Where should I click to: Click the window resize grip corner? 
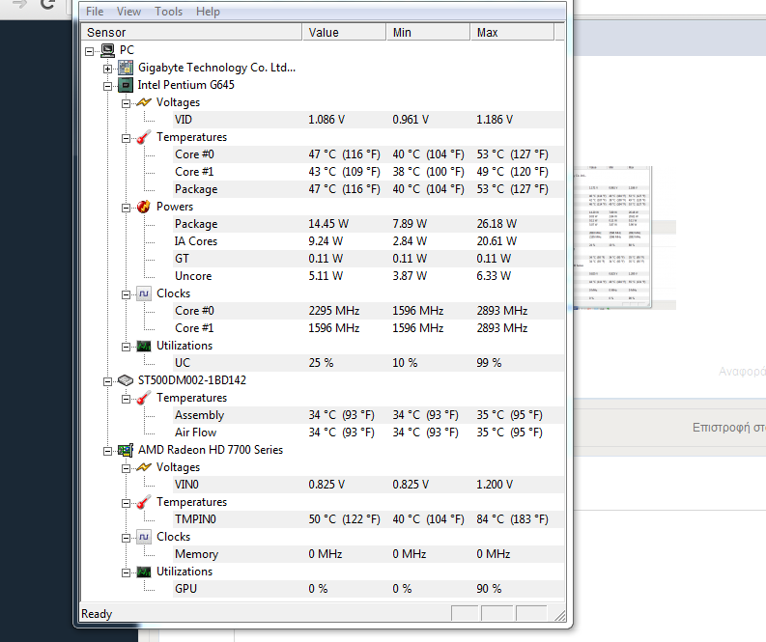point(560,616)
